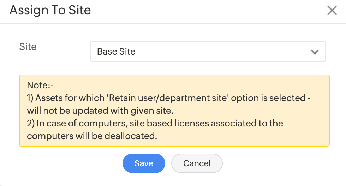Select the Base Site value text

(x=116, y=52)
